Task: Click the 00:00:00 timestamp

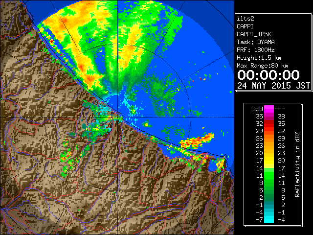Action: click(268, 75)
